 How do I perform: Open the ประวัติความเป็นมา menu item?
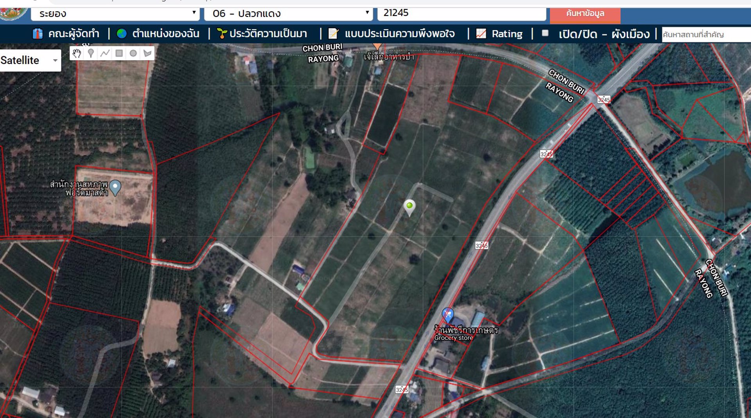(262, 34)
